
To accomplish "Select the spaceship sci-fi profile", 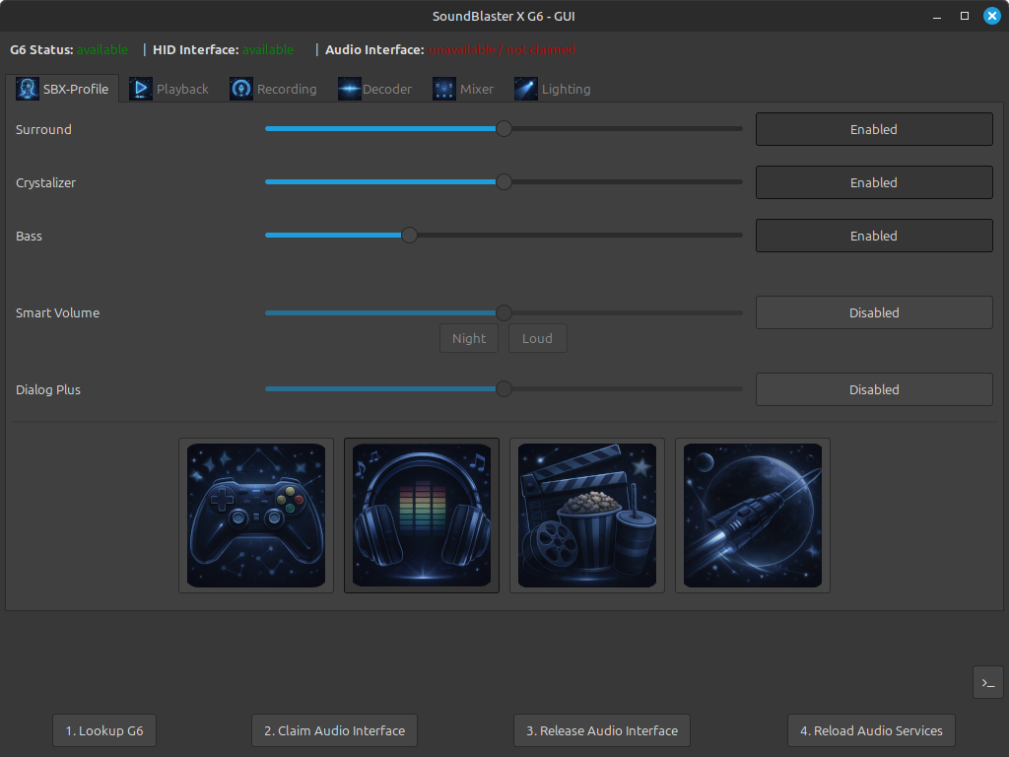I will (x=752, y=515).
